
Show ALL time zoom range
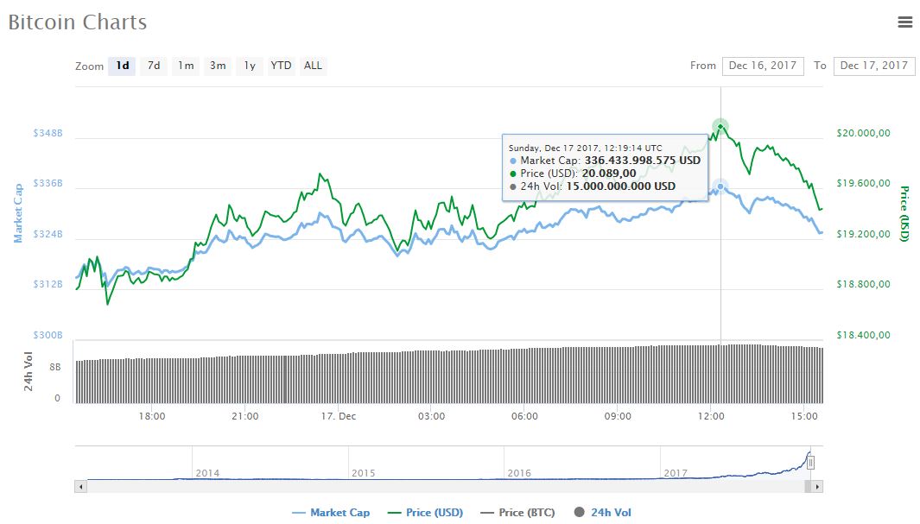pyautogui.click(x=313, y=66)
